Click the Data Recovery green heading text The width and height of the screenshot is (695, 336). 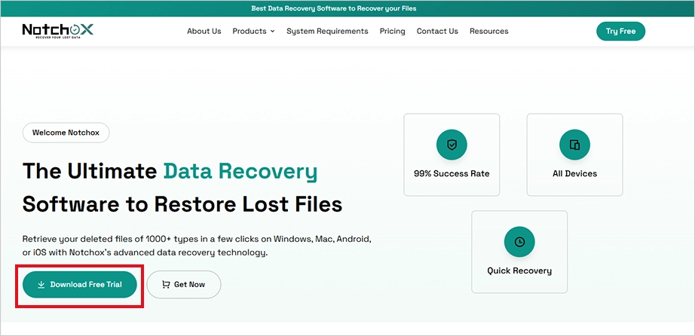point(240,172)
